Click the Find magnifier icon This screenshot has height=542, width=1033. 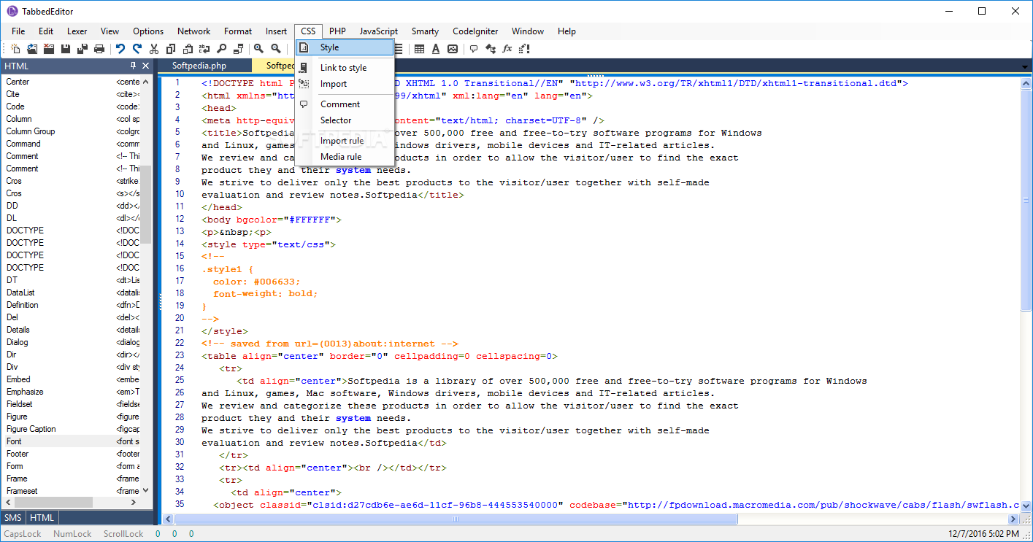coord(221,49)
